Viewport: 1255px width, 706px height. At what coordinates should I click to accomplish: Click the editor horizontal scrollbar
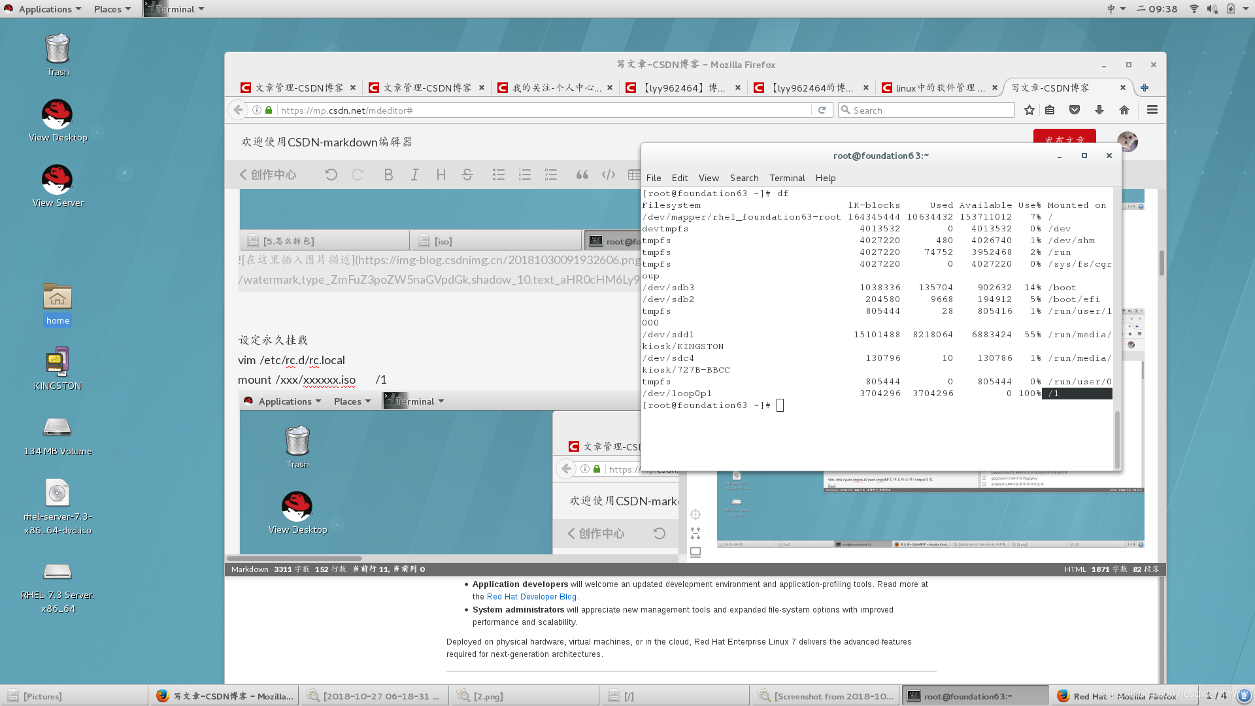click(x=294, y=558)
